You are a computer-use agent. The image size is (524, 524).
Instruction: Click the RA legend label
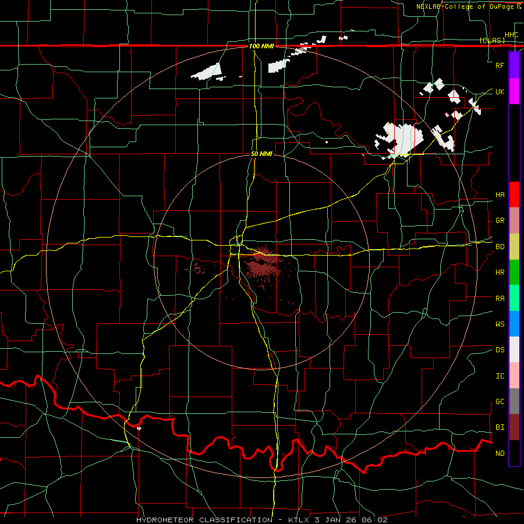point(500,299)
